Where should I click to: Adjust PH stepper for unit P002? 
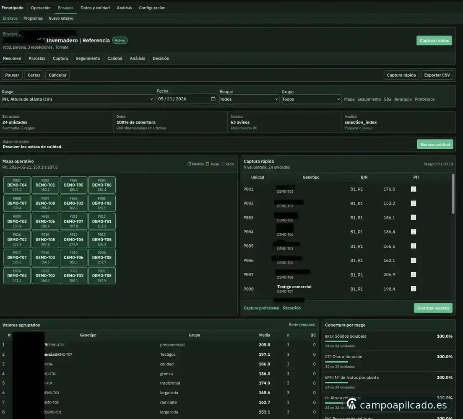(x=414, y=203)
